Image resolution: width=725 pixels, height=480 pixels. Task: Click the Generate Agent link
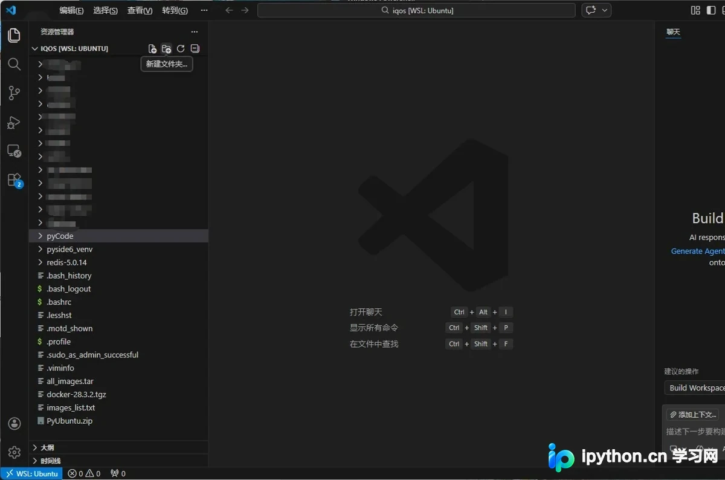click(698, 251)
